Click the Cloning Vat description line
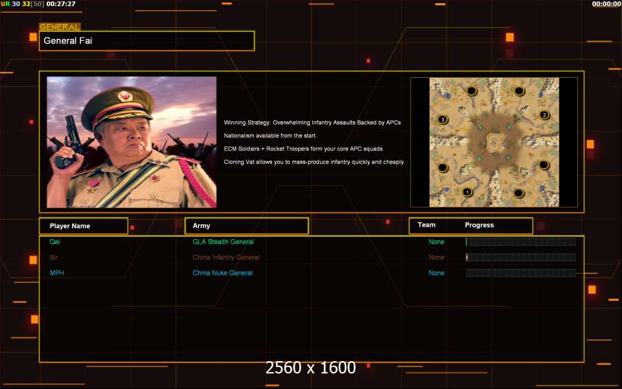This screenshot has width=622, height=389. (x=314, y=162)
